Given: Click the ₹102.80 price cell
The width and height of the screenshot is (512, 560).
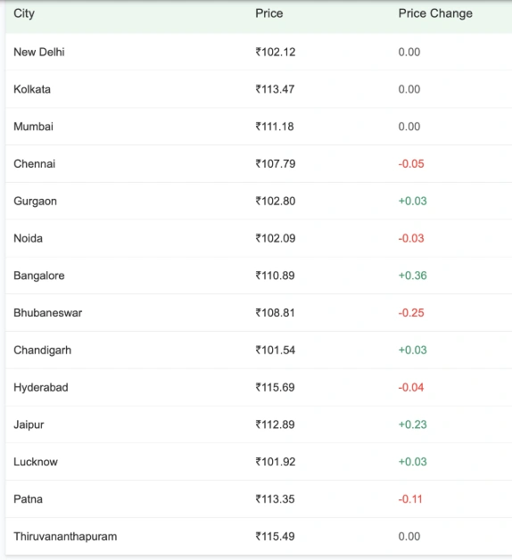Looking at the screenshot, I should click(276, 201).
